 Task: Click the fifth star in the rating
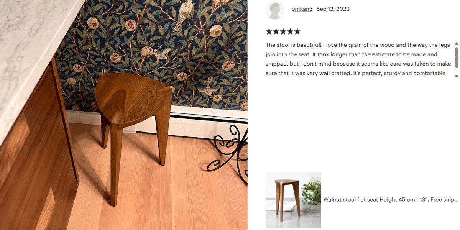click(x=297, y=31)
